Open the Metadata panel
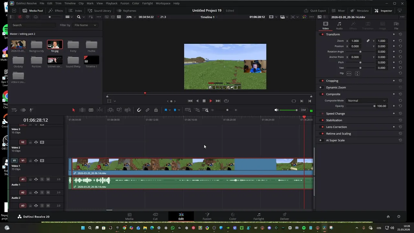Screen dimensions: 414x233 360,11
